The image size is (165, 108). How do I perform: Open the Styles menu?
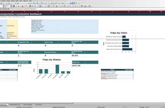point(9,1)
